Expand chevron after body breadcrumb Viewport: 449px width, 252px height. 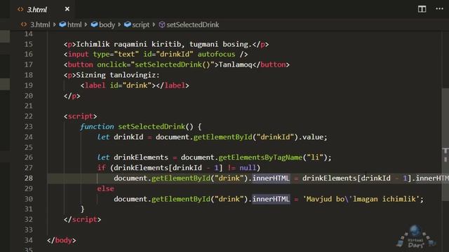tap(119, 25)
